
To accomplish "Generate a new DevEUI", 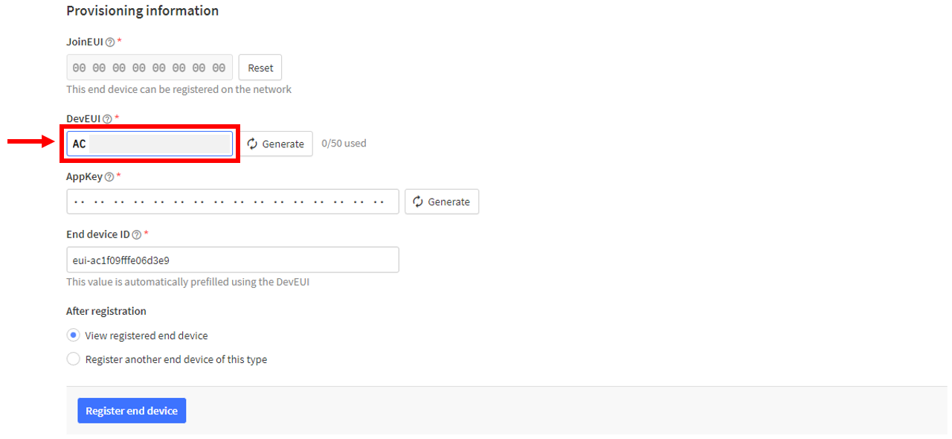I will (x=276, y=144).
